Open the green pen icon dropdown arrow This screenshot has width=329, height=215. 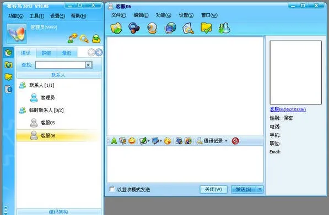coord(148,141)
